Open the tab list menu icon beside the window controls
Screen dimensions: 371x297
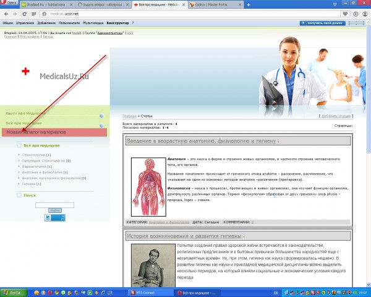click(x=335, y=4)
